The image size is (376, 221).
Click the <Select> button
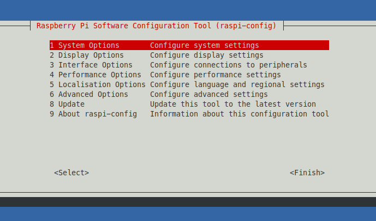click(x=71, y=173)
